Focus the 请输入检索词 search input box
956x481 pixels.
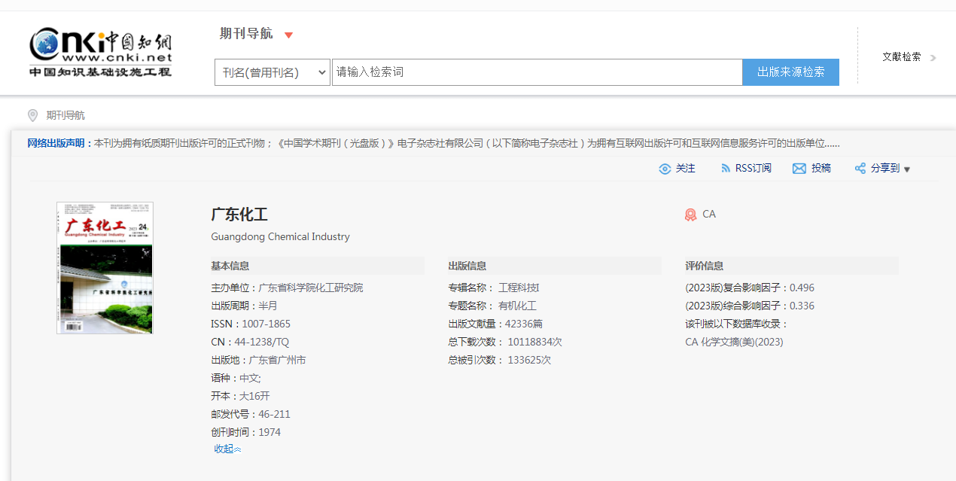coord(536,72)
